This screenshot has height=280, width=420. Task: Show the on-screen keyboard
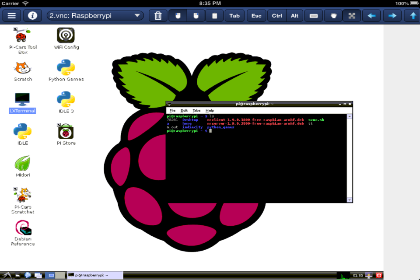314,16
